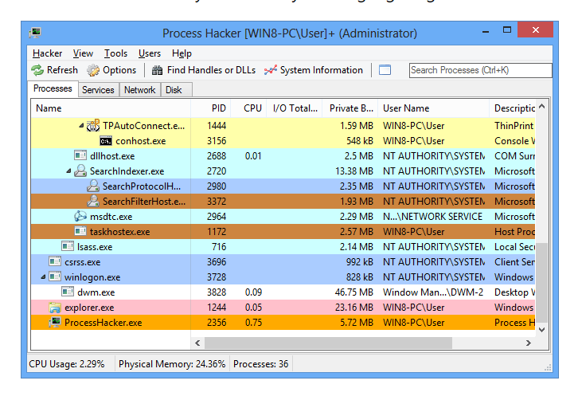
Task: Click the winlogon.exe process icon
Action: pyautogui.click(x=55, y=276)
